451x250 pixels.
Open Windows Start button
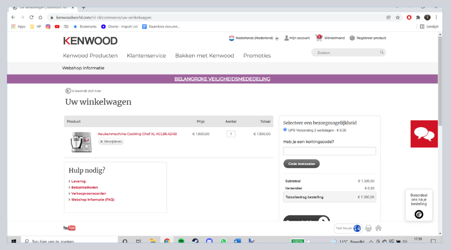pos(13,241)
